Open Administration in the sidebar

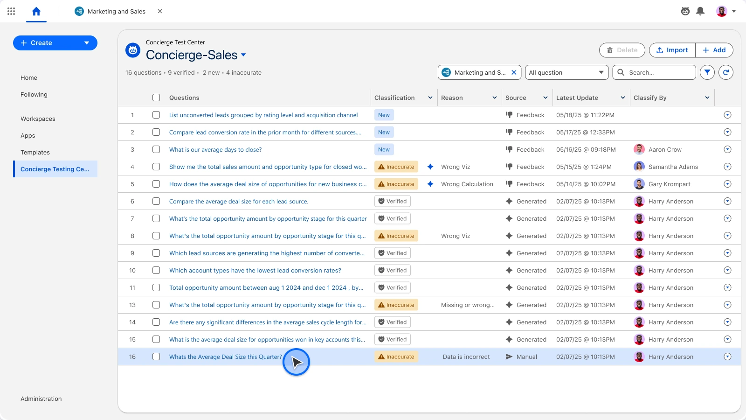pyautogui.click(x=41, y=399)
